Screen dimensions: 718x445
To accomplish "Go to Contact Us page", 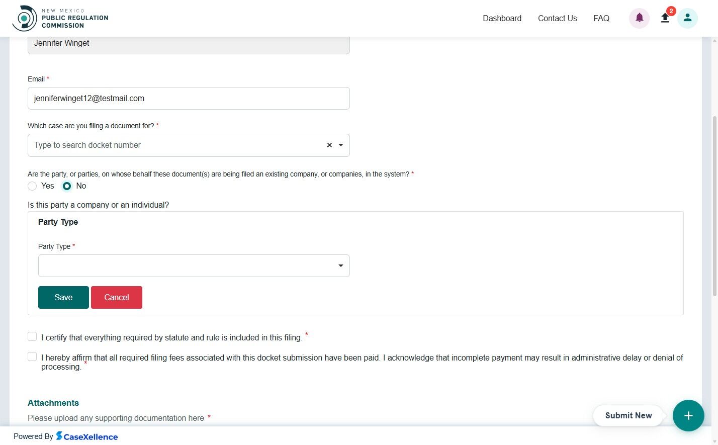I will pos(557,18).
